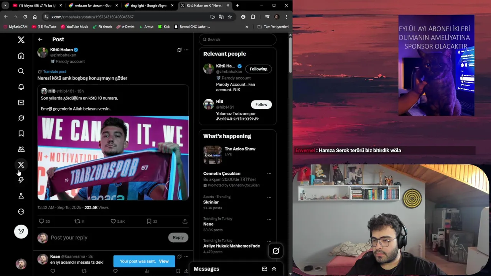
Task: Open more options on Kötü Hakan's post
Action: pos(186,50)
